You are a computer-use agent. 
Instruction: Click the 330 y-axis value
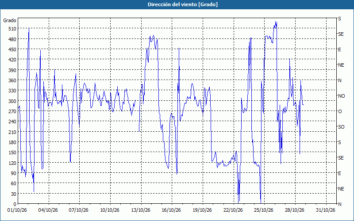[12, 91]
